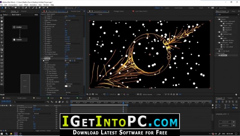The height and width of the screenshot is (136, 240).
Task: Open the viewer resolution dropdown (Full)
Action: point(131,94)
